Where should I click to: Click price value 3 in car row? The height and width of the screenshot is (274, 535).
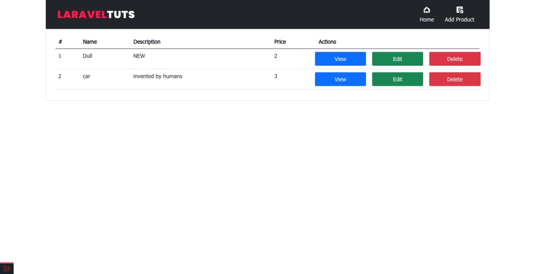tap(276, 76)
